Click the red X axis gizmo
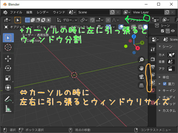 point(138,48)
